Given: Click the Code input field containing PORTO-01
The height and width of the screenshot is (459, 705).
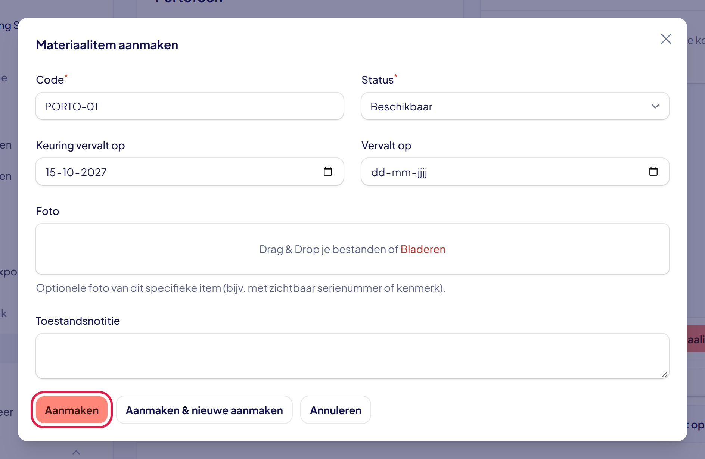Looking at the screenshot, I should [190, 106].
